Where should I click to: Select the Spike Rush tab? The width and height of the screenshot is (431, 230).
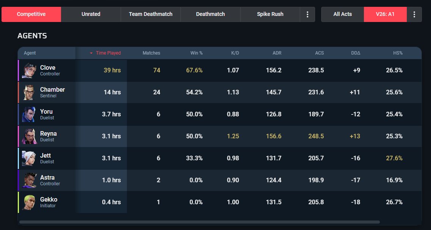click(x=270, y=14)
